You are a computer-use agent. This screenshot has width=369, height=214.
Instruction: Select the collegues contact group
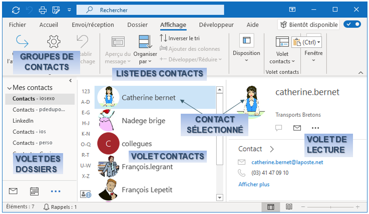click(155, 144)
